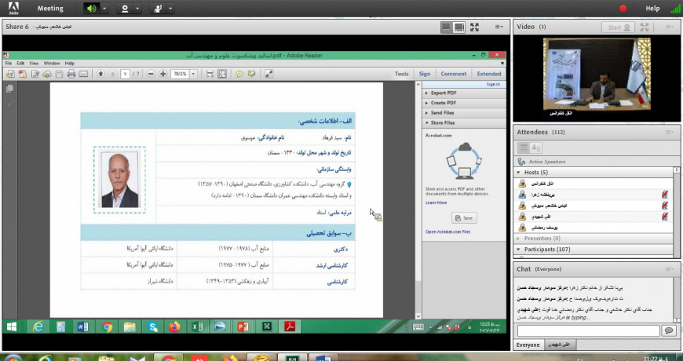Collapse the Hosts group
This screenshot has height=361, width=683.
point(518,173)
